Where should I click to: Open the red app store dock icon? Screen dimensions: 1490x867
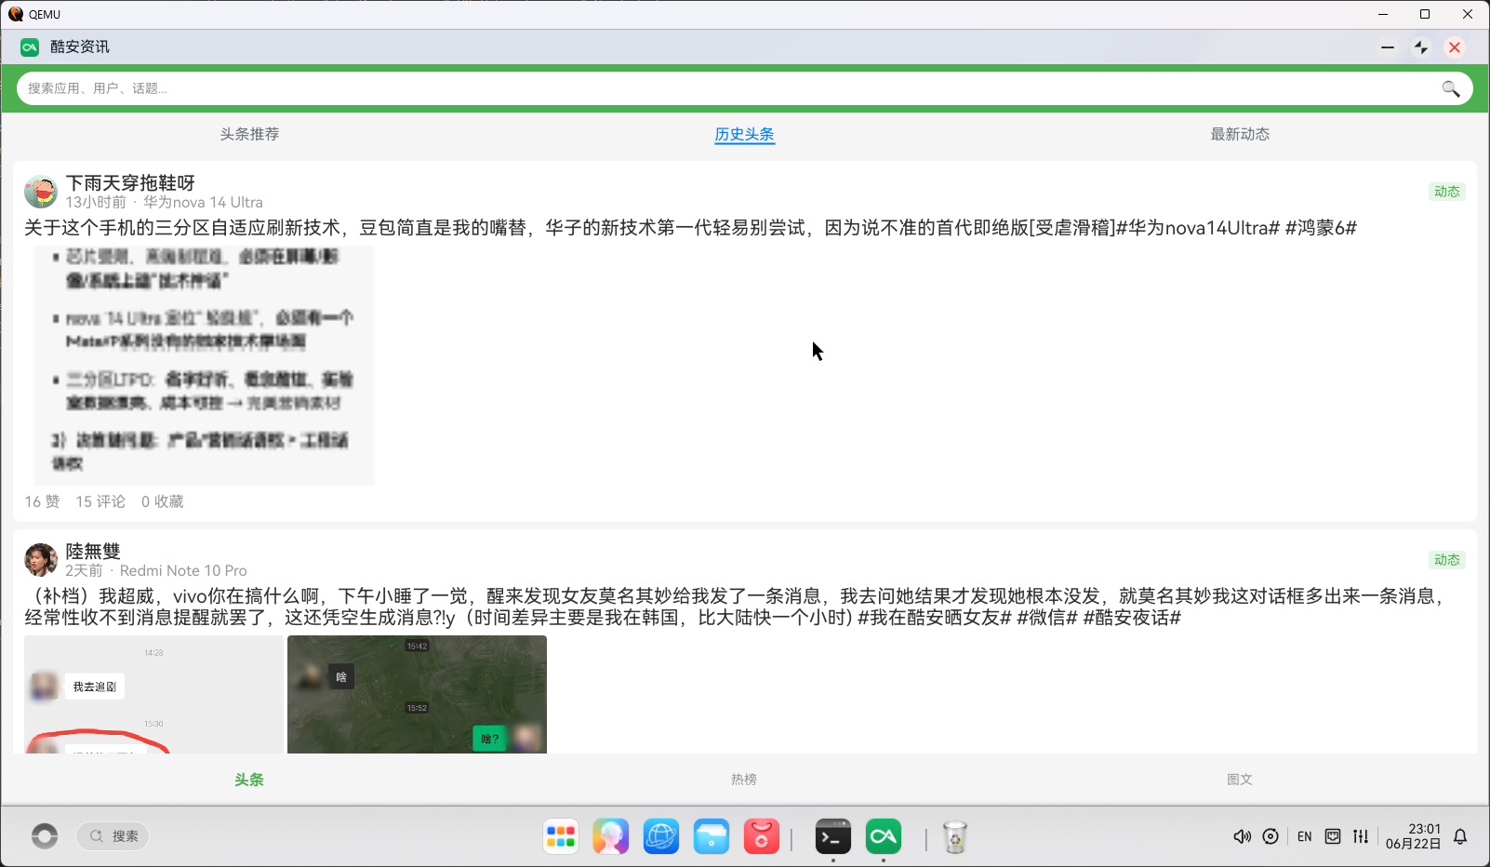click(762, 836)
